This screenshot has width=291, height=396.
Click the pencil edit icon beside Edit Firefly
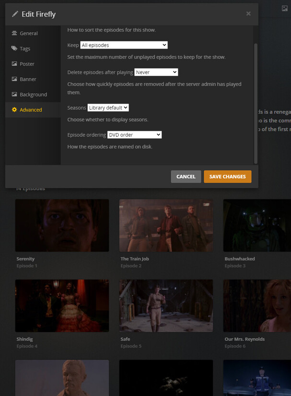[x=15, y=14]
